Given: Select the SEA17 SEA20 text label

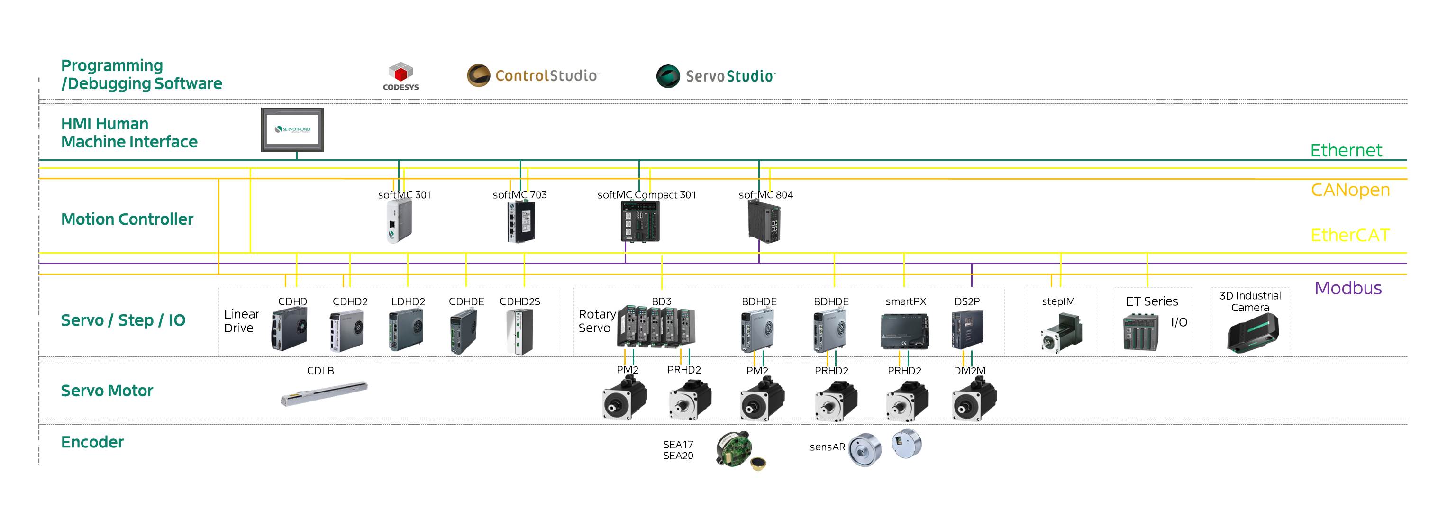Looking at the screenshot, I should [x=678, y=450].
